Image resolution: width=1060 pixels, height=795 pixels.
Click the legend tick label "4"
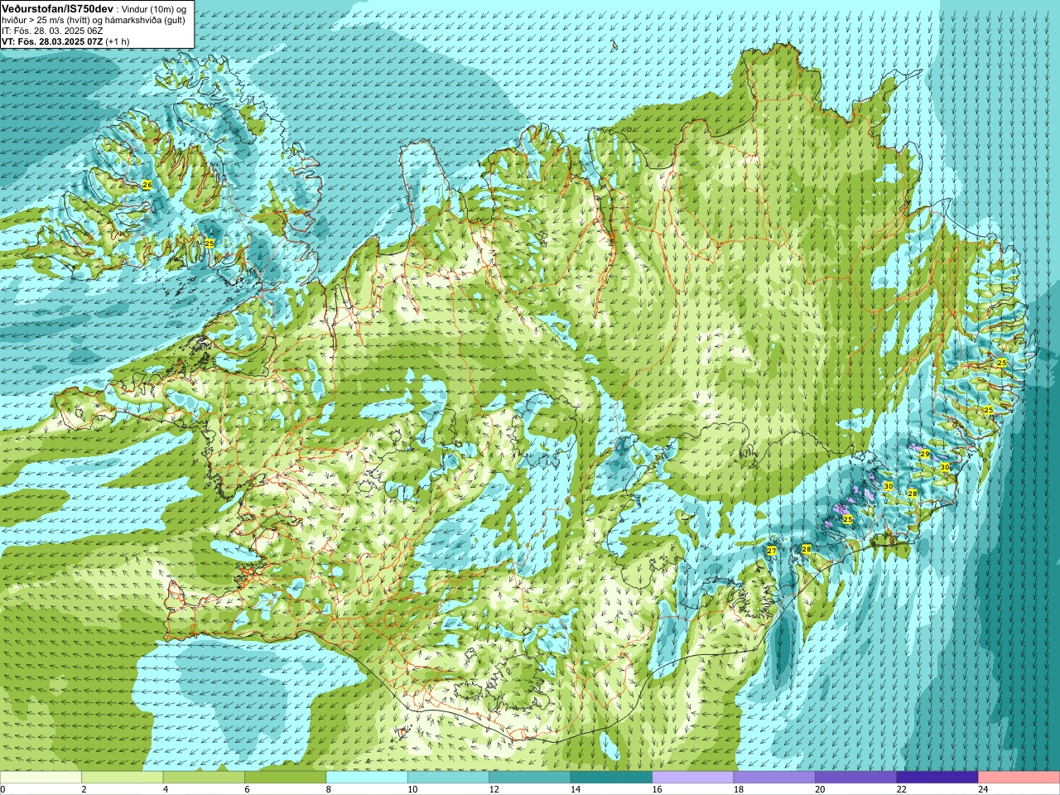tap(166, 789)
